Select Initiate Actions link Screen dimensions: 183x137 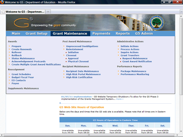(x=129, y=46)
